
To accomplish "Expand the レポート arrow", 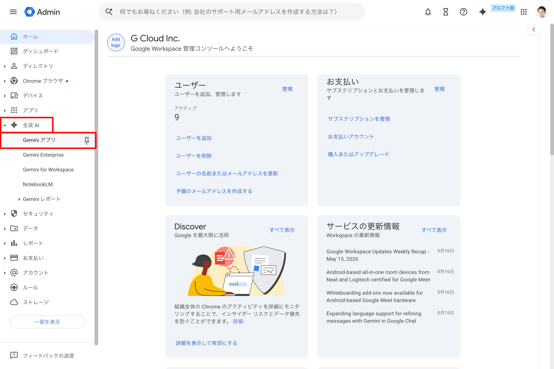I will [x=5, y=244].
